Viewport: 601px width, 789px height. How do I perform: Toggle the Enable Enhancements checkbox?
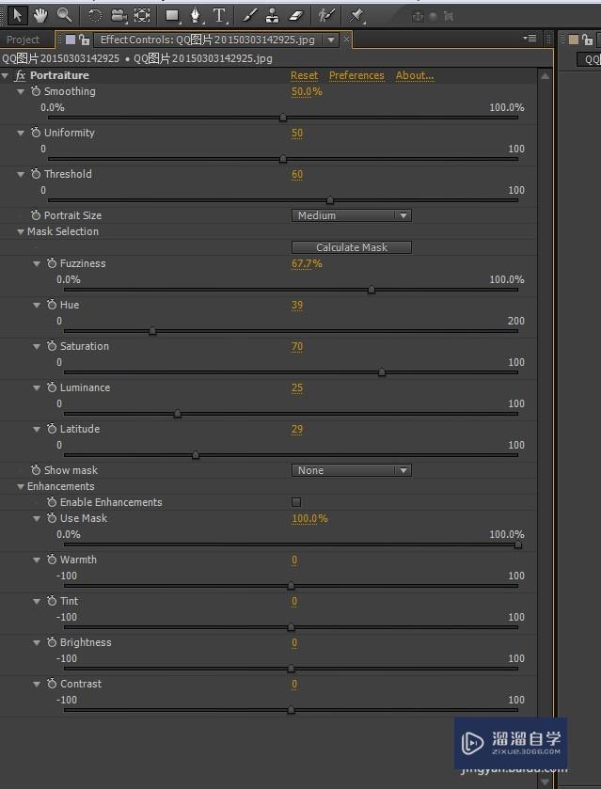(296, 502)
